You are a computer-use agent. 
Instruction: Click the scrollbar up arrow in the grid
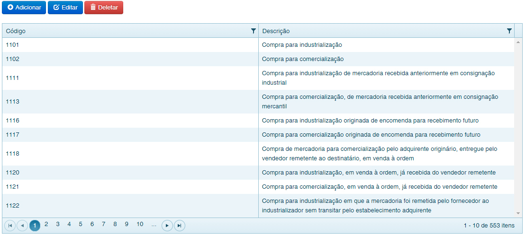(518, 42)
